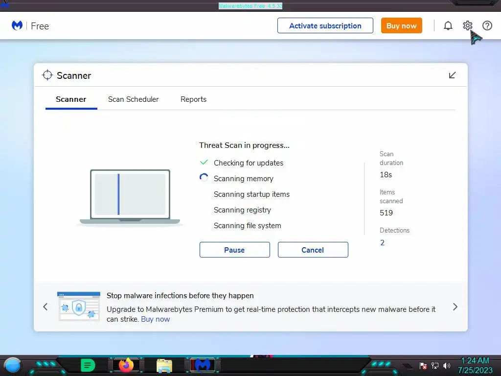
Task: Open the notifications bell
Action: click(x=448, y=25)
